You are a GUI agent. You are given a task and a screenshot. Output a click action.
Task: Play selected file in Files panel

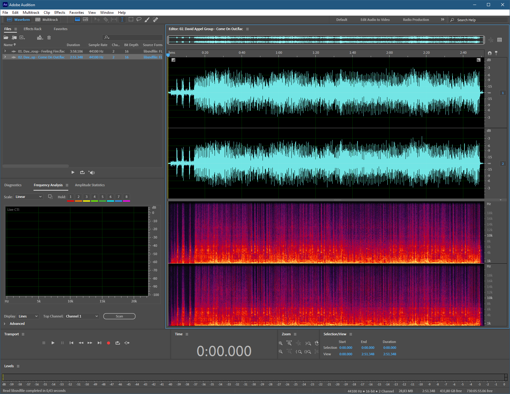click(x=73, y=172)
